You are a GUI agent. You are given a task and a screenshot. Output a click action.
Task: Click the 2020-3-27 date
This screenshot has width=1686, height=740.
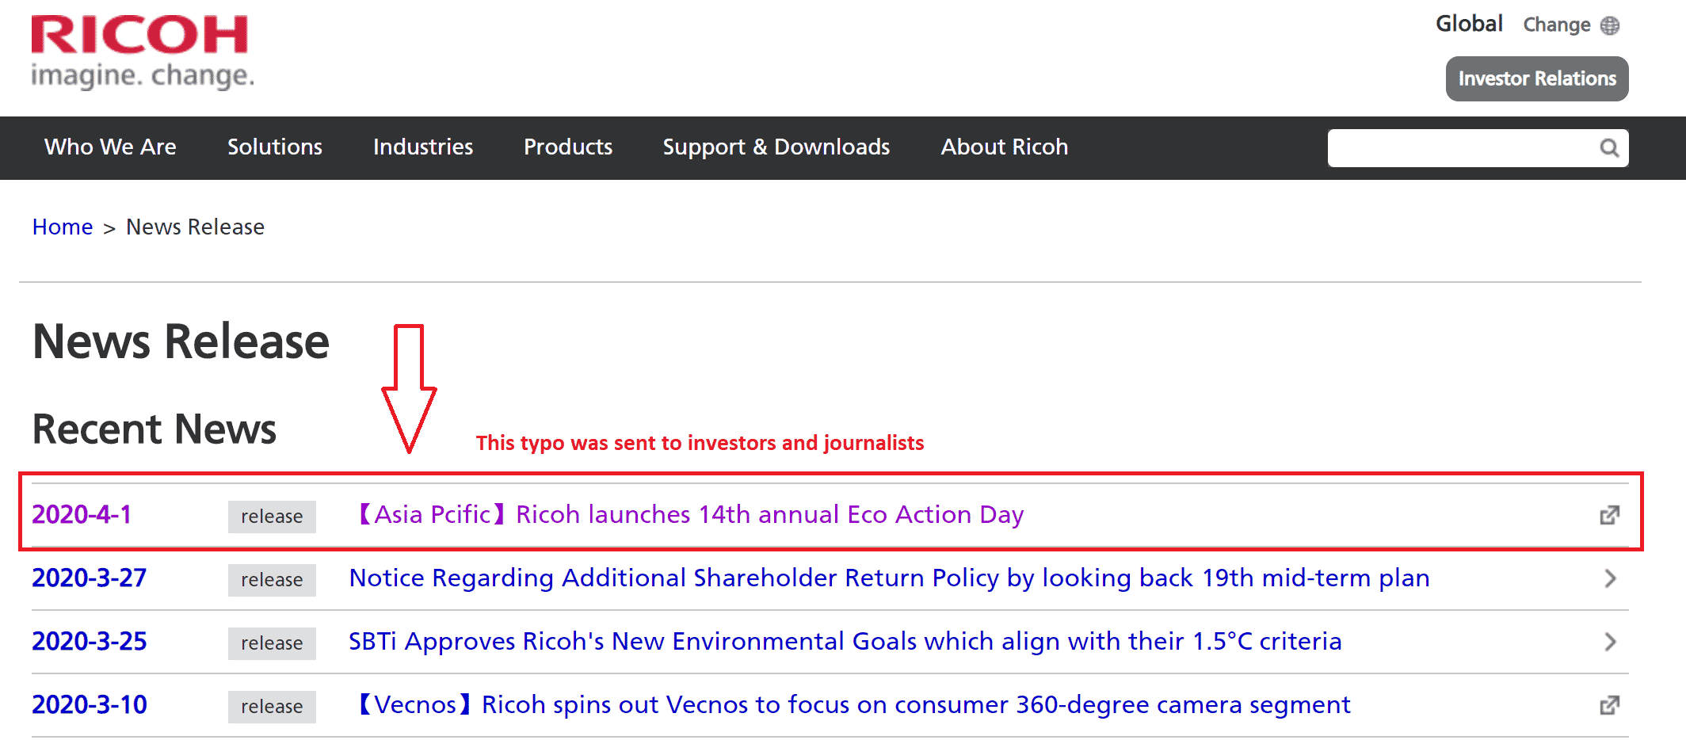pyautogui.click(x=90, y=578)
